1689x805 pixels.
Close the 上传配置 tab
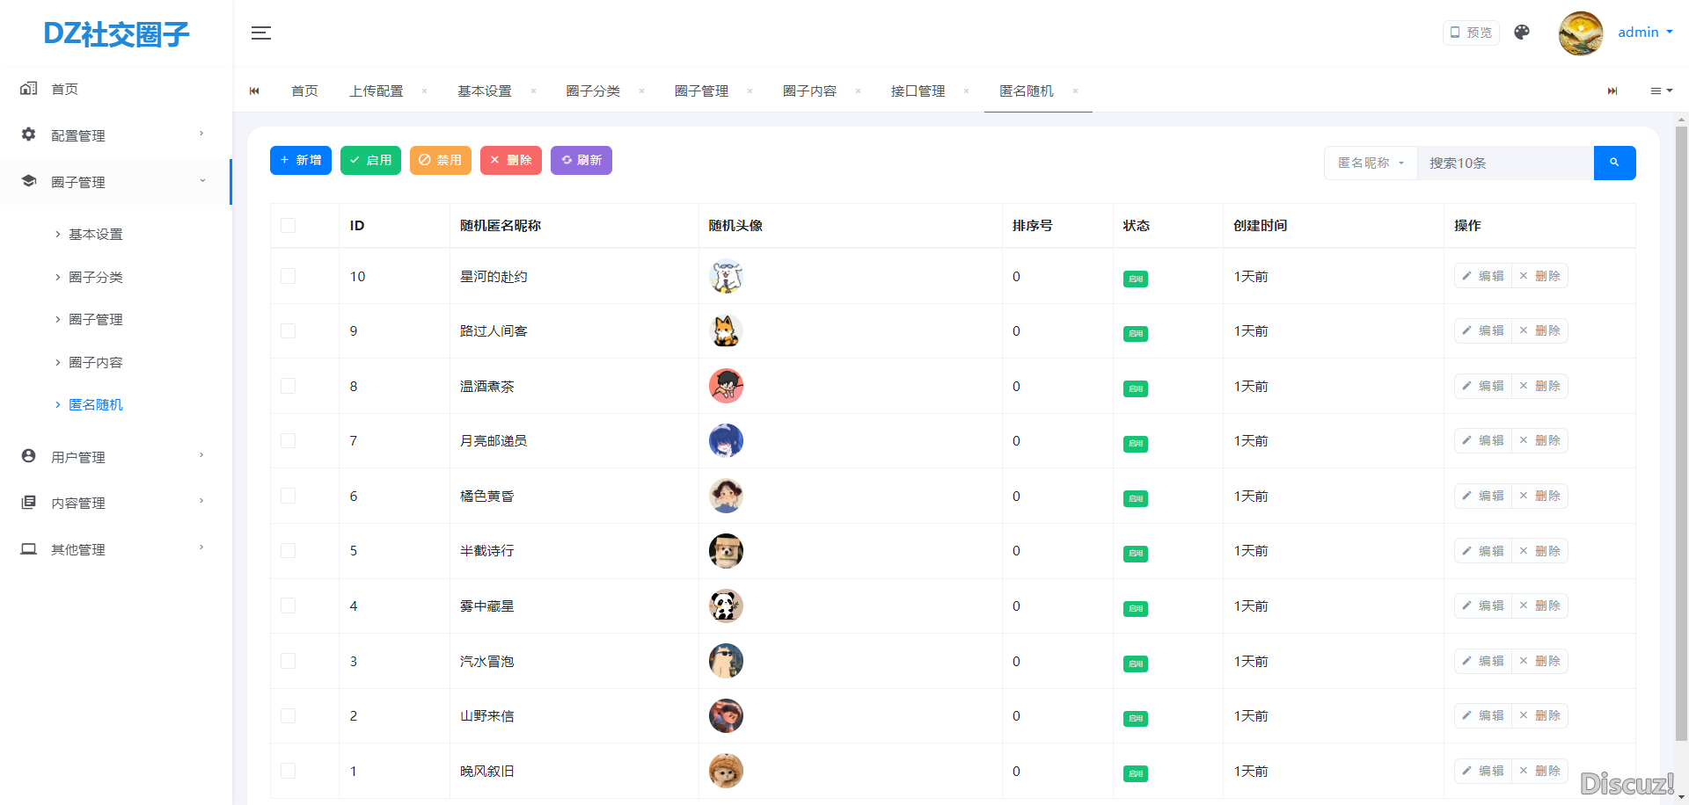[424, 91]
